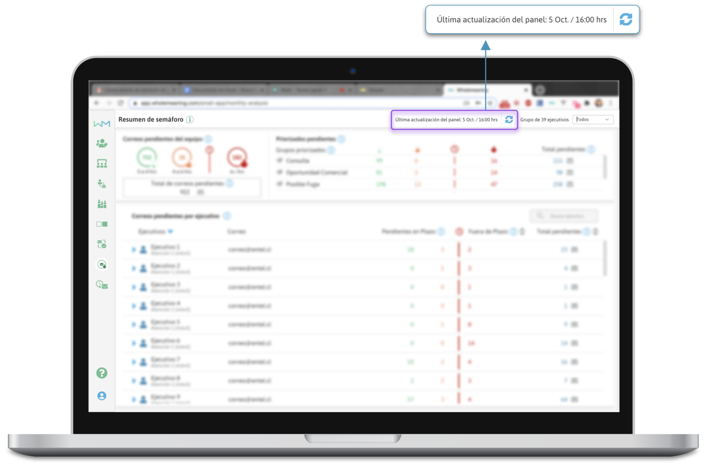Expand the Ejecutivo 5 row arrow
The height and width of the screenshot is (466, 718).
(x=134, y=324)
